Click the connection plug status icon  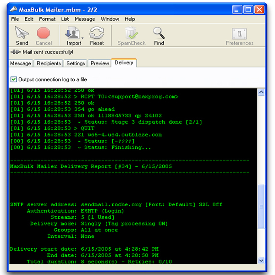16,52
